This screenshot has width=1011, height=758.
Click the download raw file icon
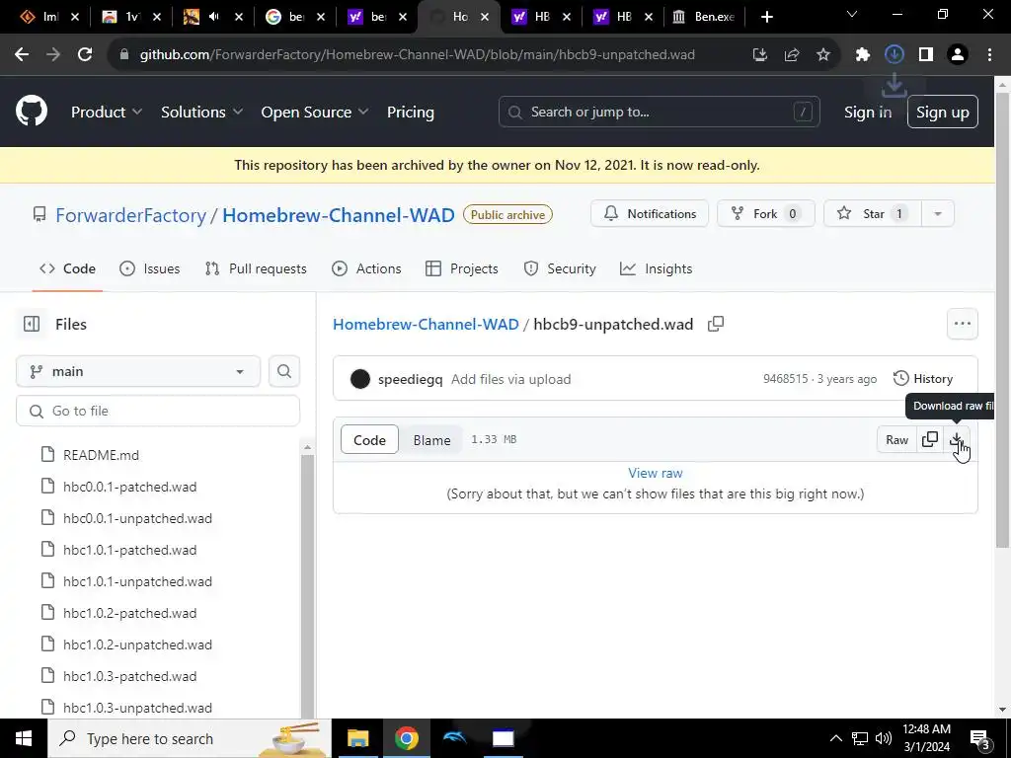(x=957, y=439)
